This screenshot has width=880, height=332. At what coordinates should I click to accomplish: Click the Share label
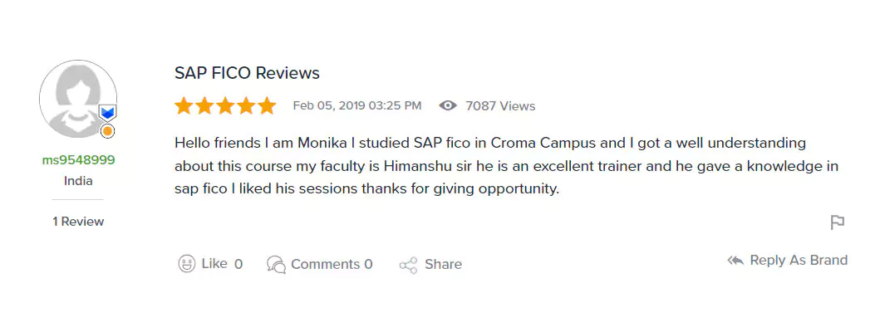[x=443, y=265]
